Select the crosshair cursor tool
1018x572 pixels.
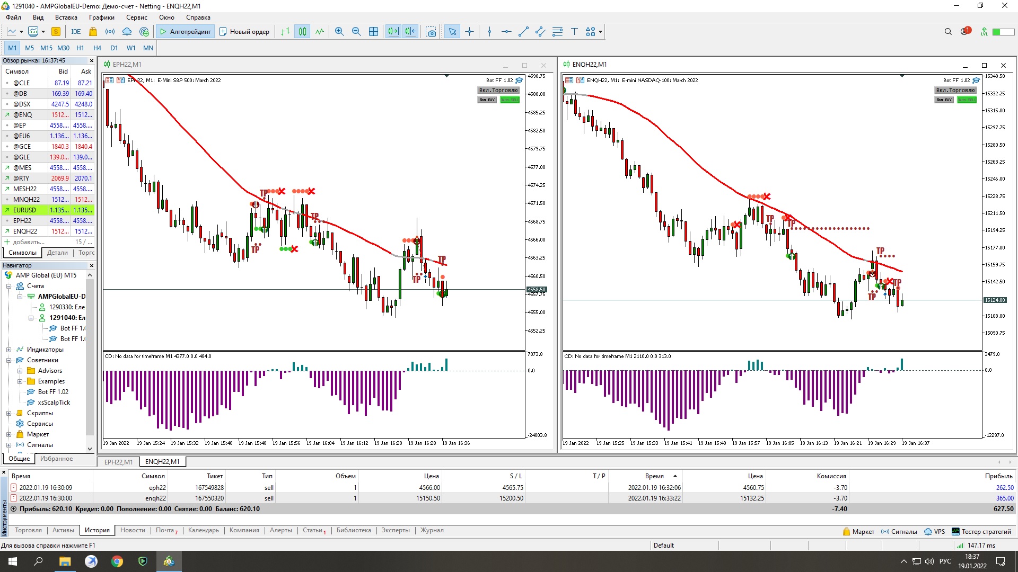pyautogui.click(x=469, y=32)
